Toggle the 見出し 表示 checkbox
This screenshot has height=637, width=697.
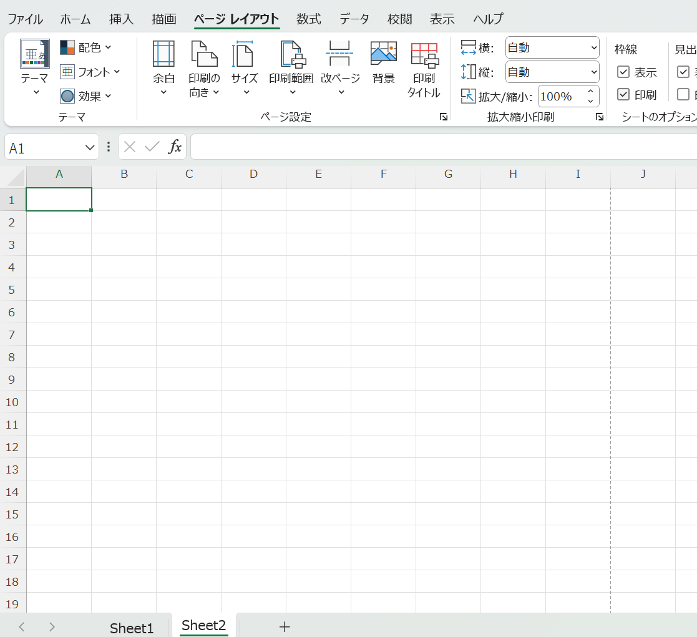point(683,72)
